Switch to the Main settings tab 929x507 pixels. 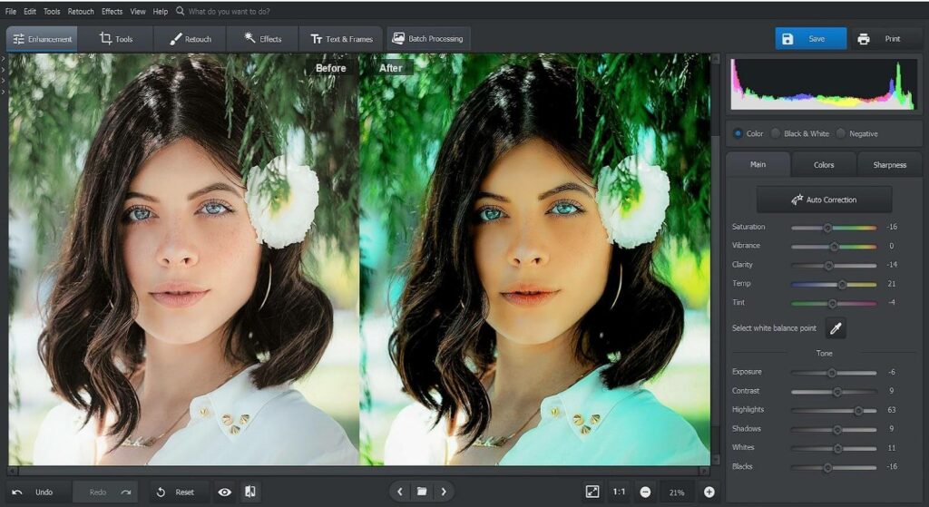coord(758,165)
